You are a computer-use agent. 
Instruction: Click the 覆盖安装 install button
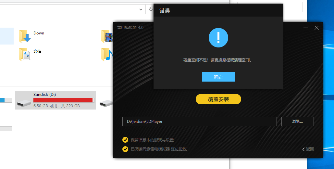pos(218,99)
